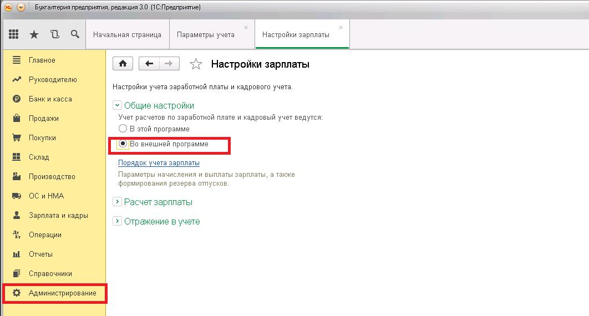Open Favorites star in top toolbar
Image resolution: width=589 pixels, height=316 pixels.
point(34,34)
